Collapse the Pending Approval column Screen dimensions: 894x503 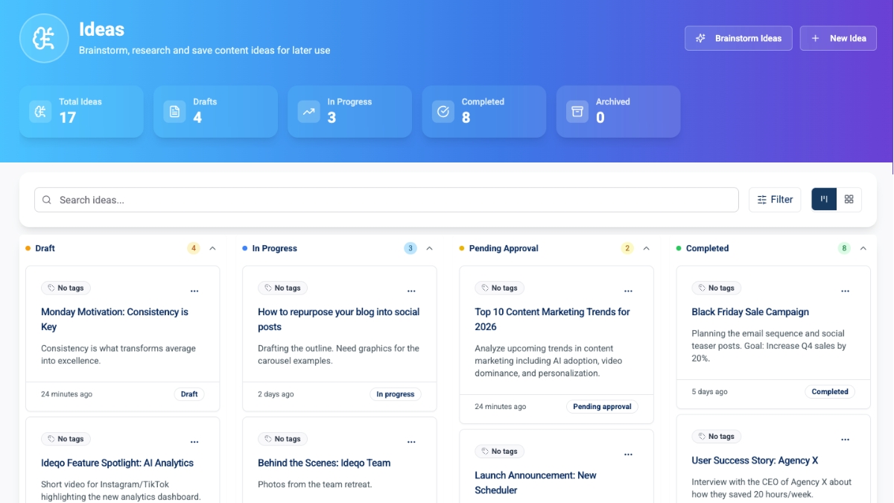646,248
